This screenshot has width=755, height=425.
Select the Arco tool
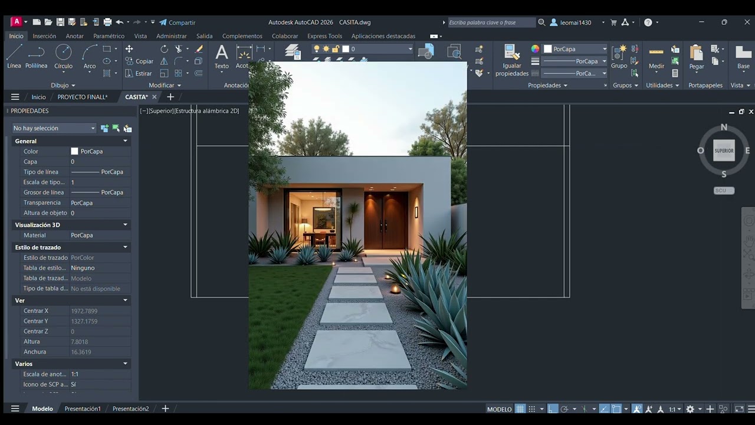click(90, 57)
